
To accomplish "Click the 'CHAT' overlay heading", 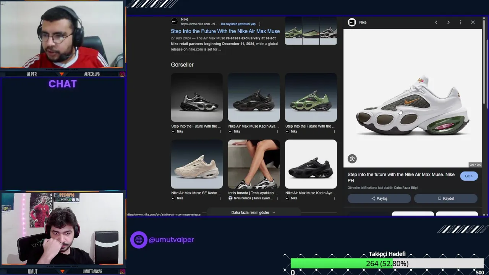I will click(63, 84).
